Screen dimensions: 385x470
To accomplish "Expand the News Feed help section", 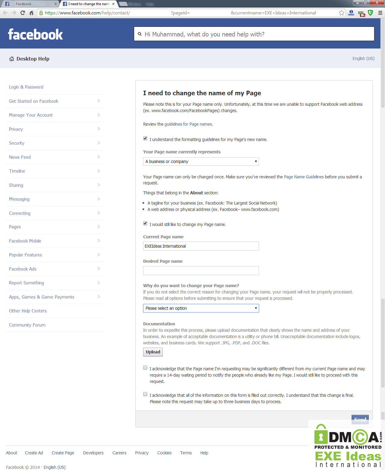I will (55, 157).
